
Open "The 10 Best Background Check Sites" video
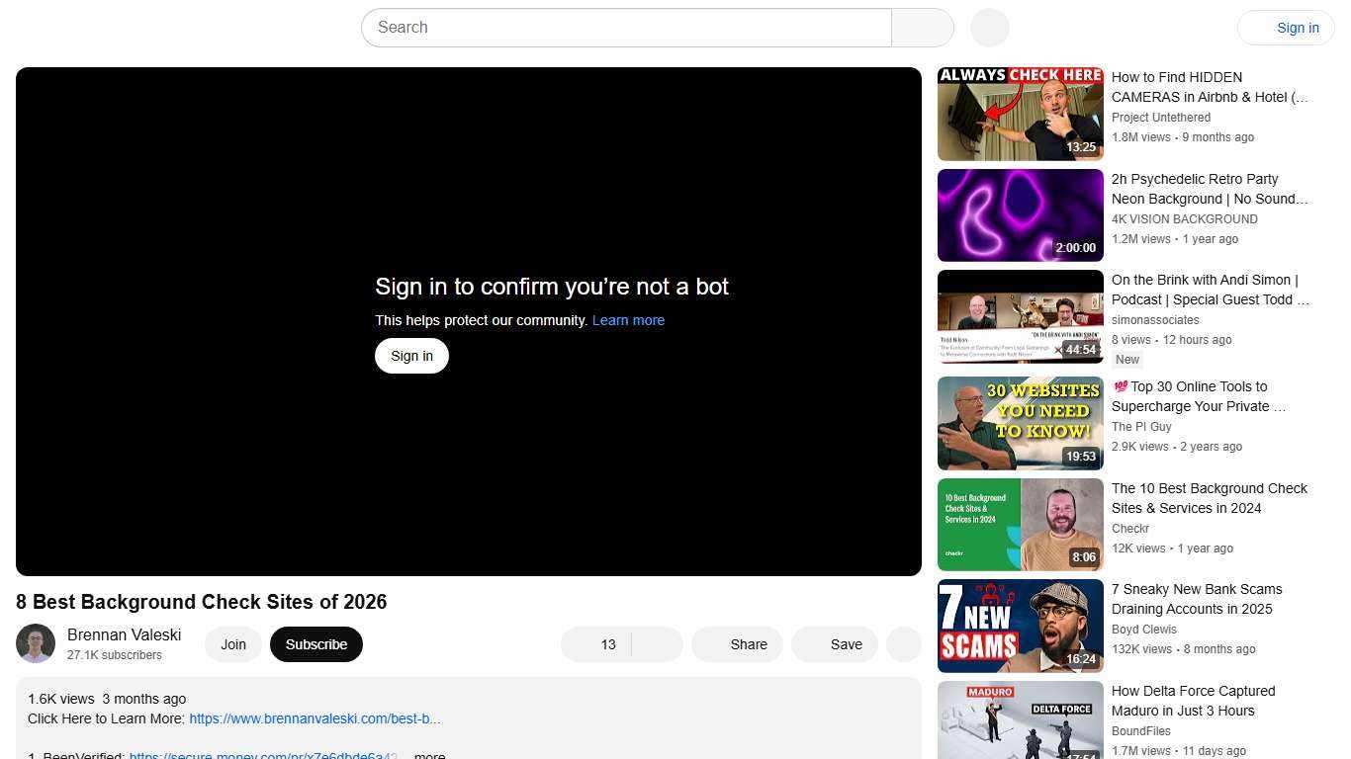tap(1209, 498)
